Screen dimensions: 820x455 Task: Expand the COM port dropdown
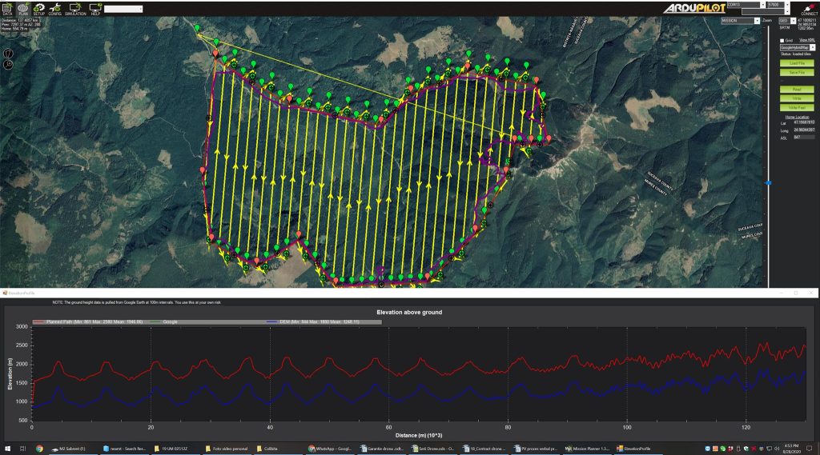coord(762,5)
